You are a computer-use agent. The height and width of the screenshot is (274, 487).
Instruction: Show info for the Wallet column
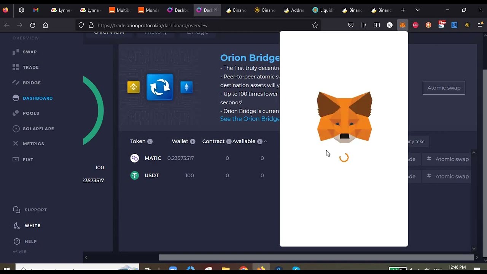click(x=193, y=142)
